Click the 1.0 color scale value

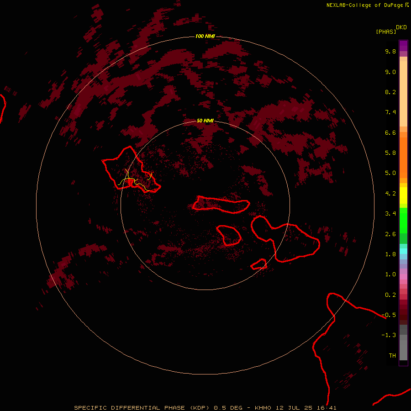pyautogui.click(x=390, y=274)
